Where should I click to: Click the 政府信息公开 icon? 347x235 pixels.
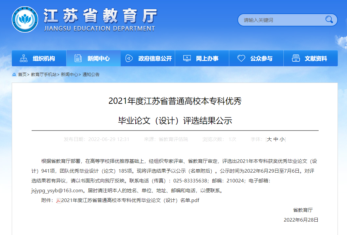point(129,58)
